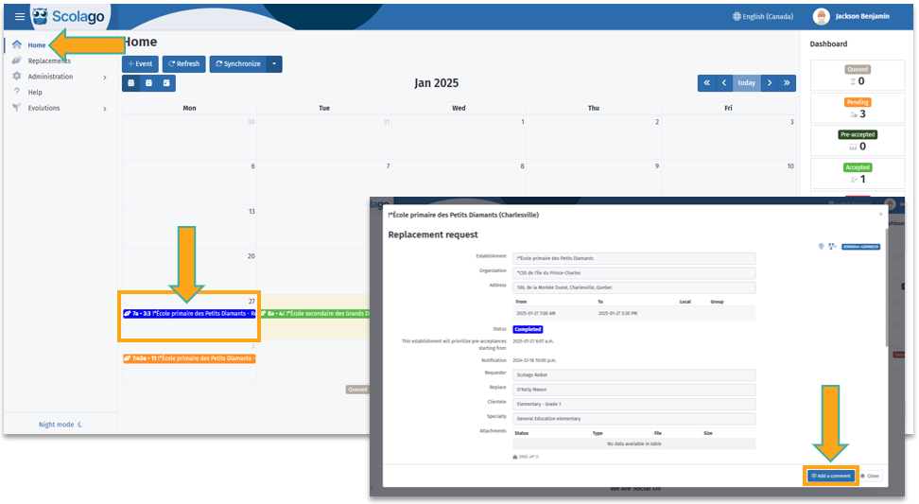This screenshot has width=919, height=504.
Task: Click the Add a comment button
Action: [x=831, y=476]
